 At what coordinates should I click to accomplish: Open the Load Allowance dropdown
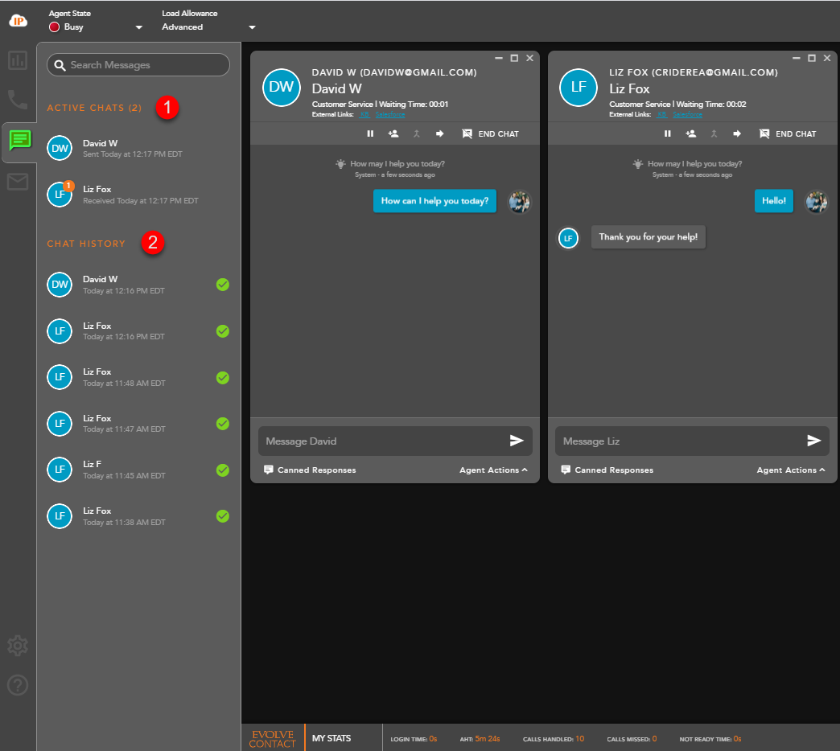(x=251, y=27)
